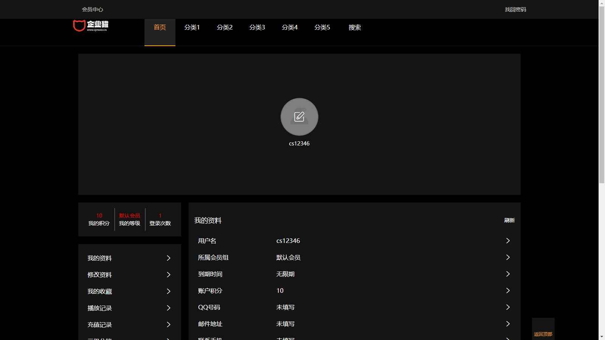The width and height of the screenshot is (605, 340).
Task: Click the 返回顶部 button
Action: [x=543, y=334]
